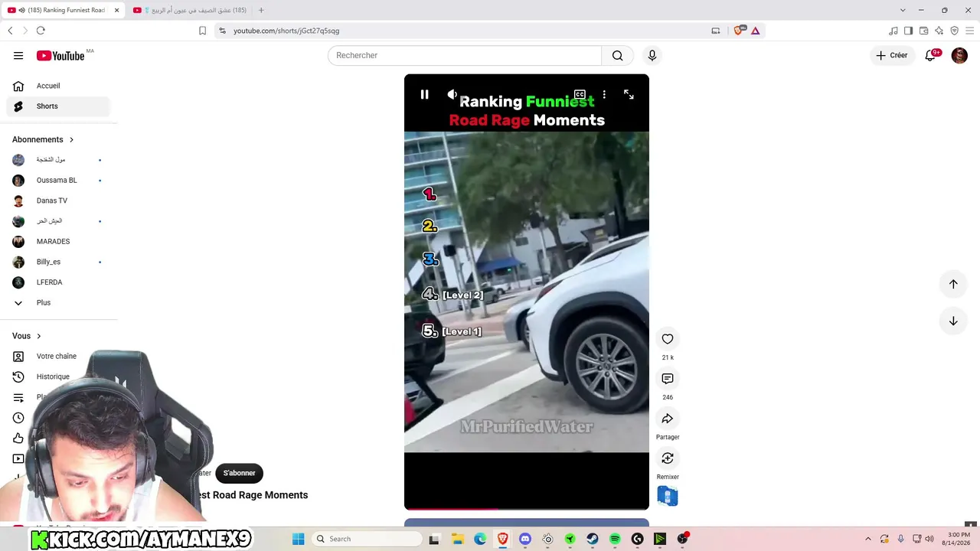Open the Windows Start menu
Viewport: 980px width, 551px height.
(299, 539)
